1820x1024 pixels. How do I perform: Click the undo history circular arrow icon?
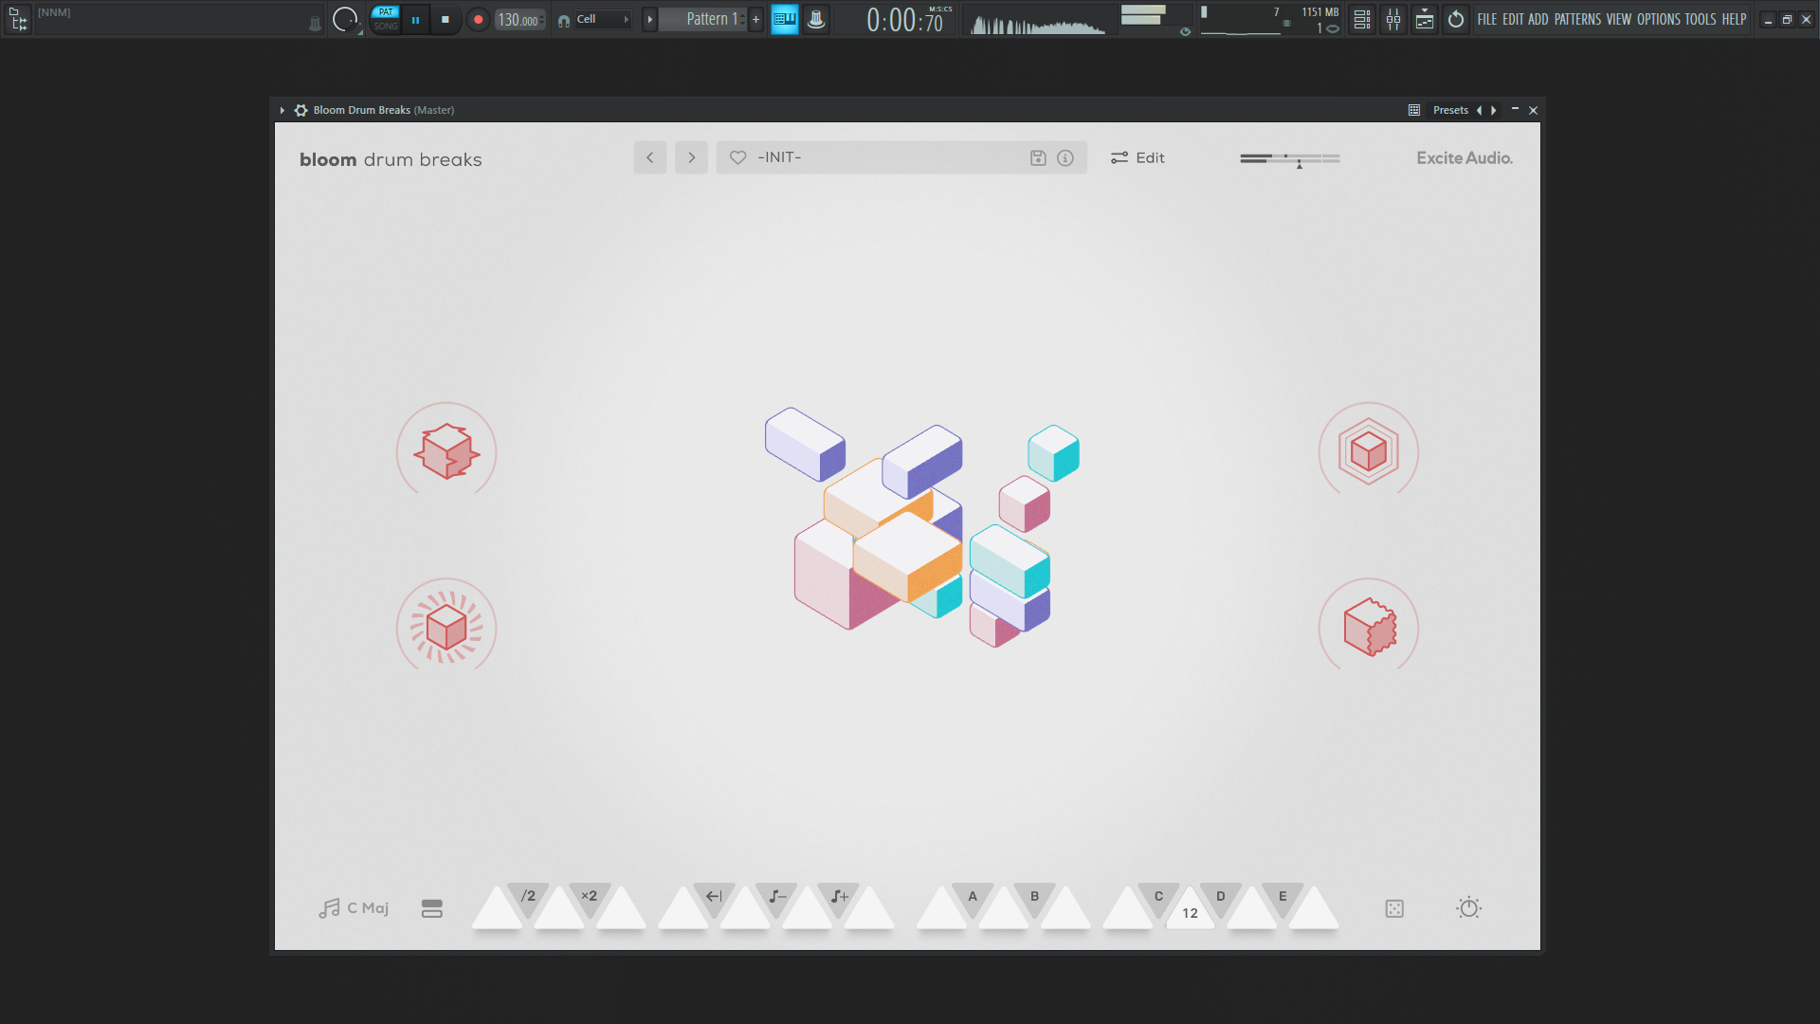(1456, 19)
